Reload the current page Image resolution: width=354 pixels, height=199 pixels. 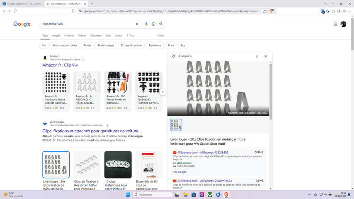(15, 11)
